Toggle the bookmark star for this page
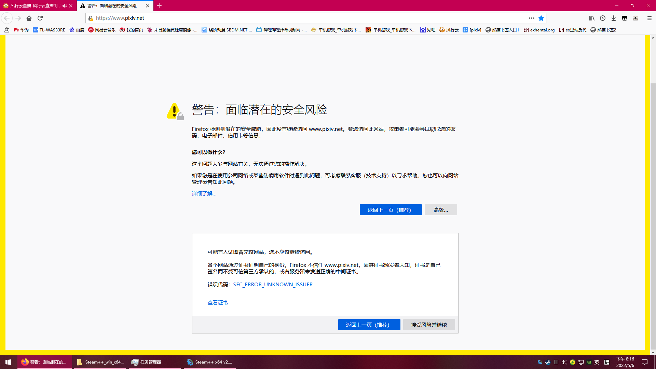Image resolution: width=656 pixels, height=369 pixels. click(x=541, y=18)
